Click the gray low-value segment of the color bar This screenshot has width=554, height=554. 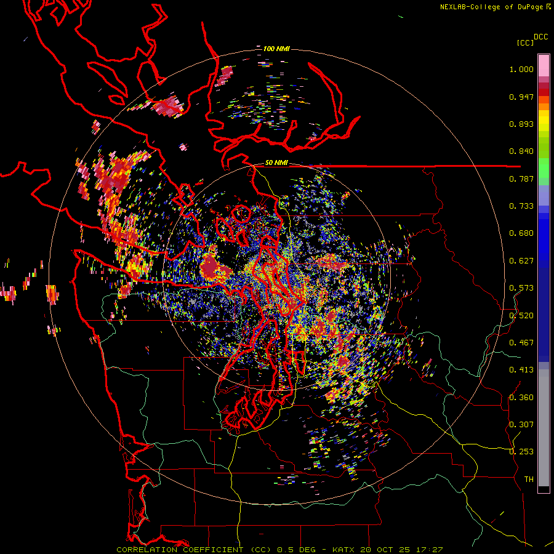[544, 428]
